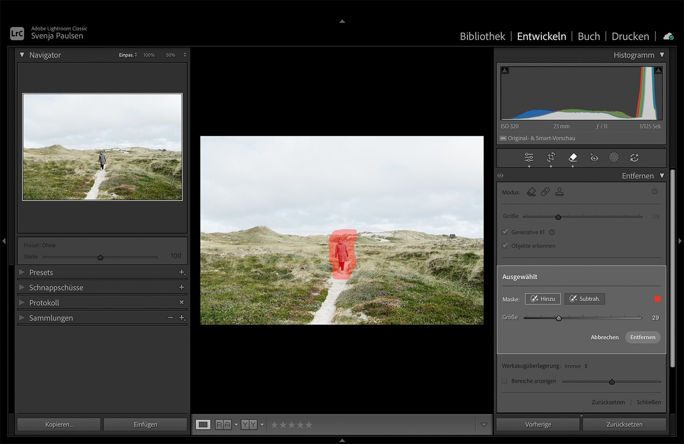Image resolution: width=684 pixels, height=444 pixels.
Task: Collapse right panel with edge arrow
Action: (680, 241)
